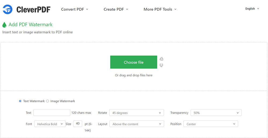Open the Create PDF menu
This screenshot has height=138, width=268.
(x=116, y=9)
